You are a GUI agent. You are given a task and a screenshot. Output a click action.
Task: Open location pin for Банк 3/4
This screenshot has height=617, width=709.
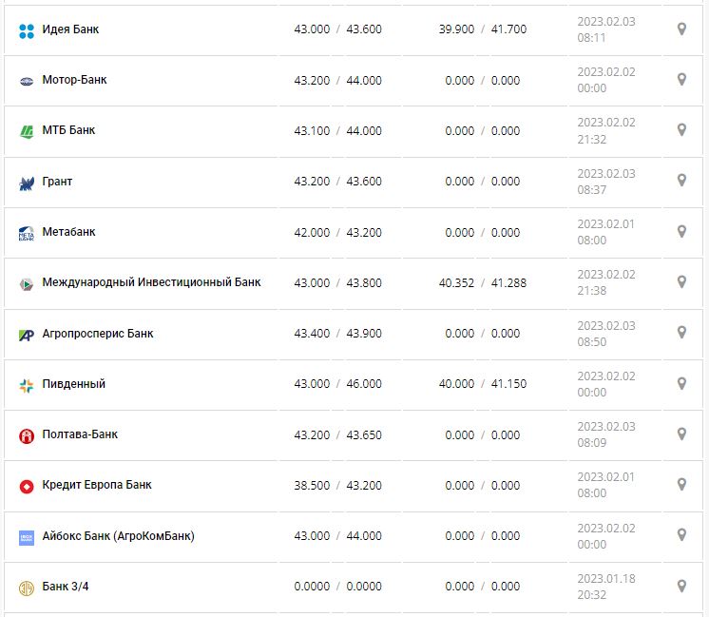tap(681, 587)
